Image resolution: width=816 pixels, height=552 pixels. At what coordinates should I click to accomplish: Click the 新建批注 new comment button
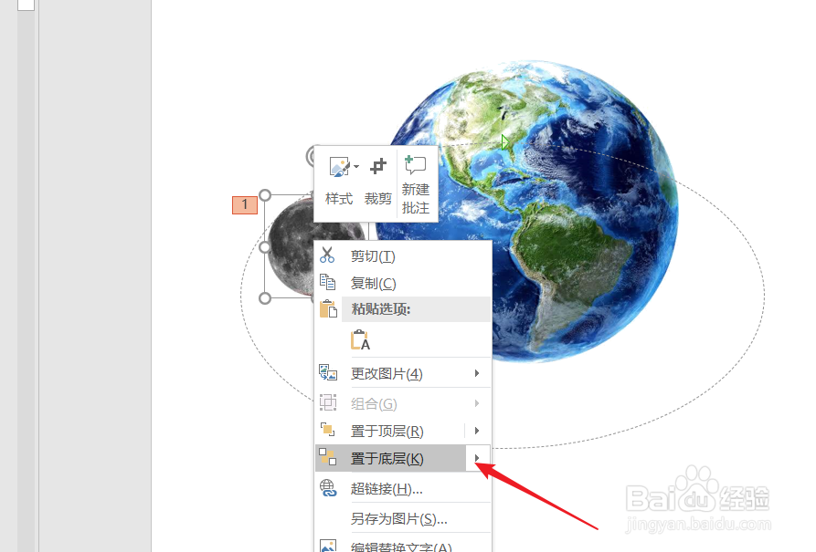click(415, 185)
